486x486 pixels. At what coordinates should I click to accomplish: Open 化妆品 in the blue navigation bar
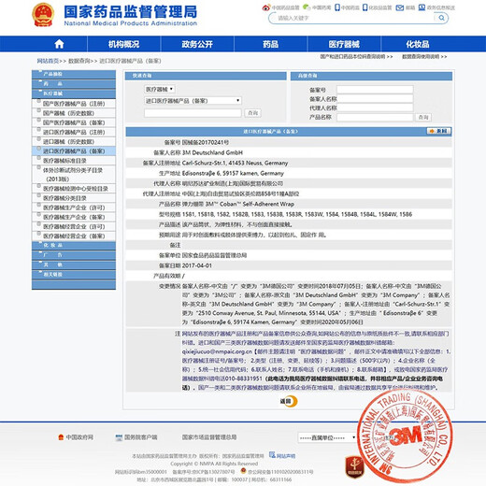tap(418, 44)
